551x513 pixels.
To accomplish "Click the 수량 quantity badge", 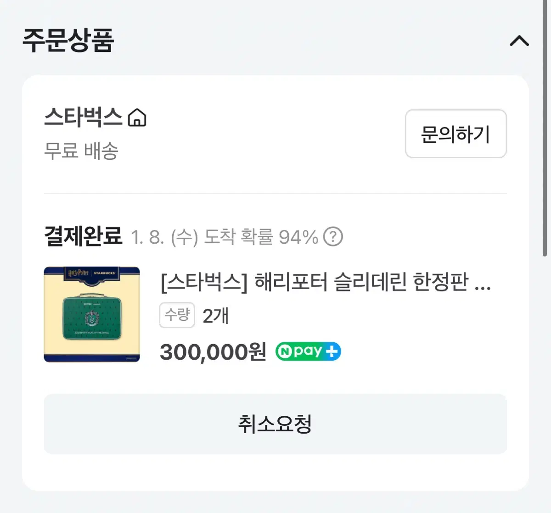I will pyautogui.click(x=177, y=315).
